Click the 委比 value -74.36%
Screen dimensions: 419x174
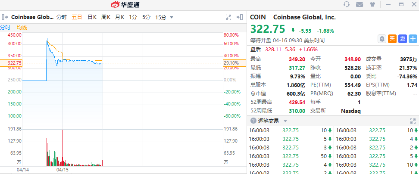pos(407,76)
